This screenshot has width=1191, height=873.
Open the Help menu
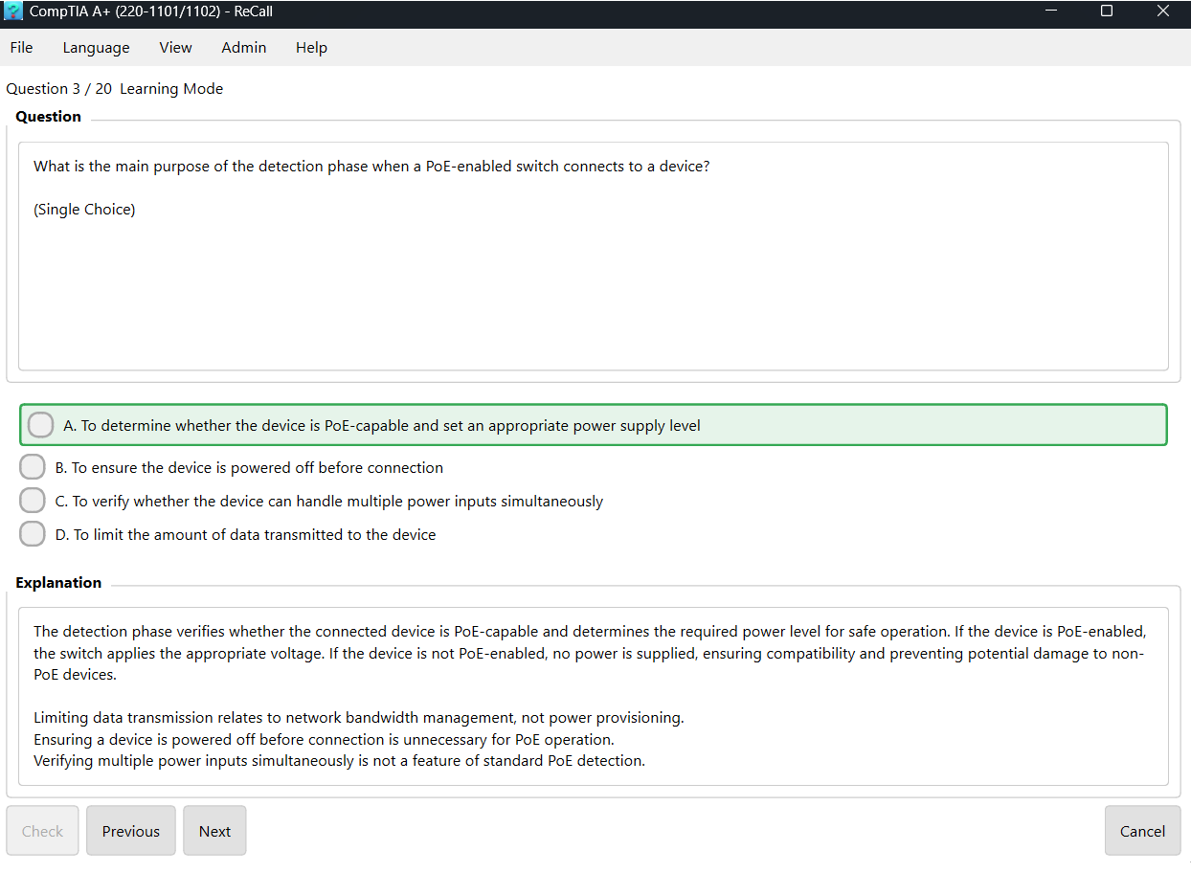point(311,48)
